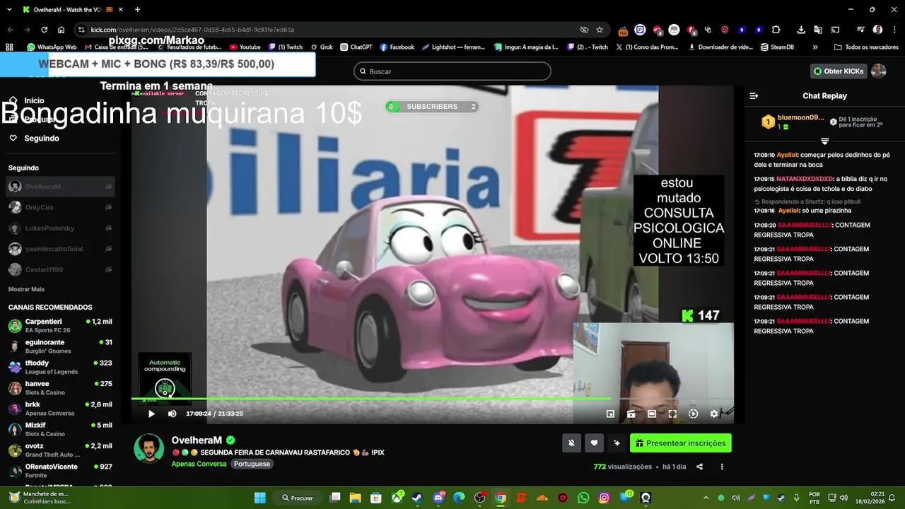Open mini player picture-in-picture icon

point(610,414)
